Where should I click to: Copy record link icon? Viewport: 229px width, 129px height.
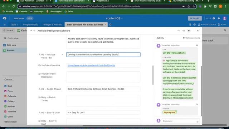[184, 31]
